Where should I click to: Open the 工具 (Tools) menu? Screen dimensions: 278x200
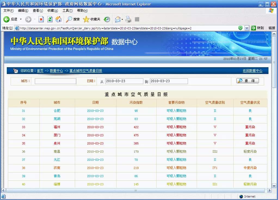67,11
